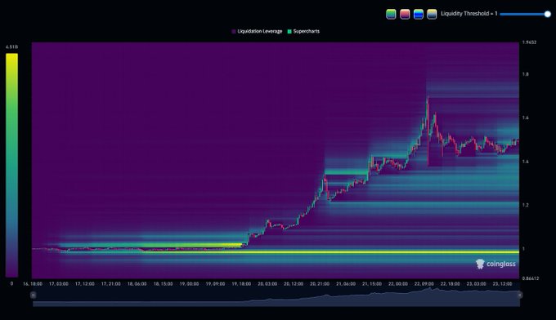
Task: Click the 23, 03:00 time axis label
Action: (x=476, y=284)
